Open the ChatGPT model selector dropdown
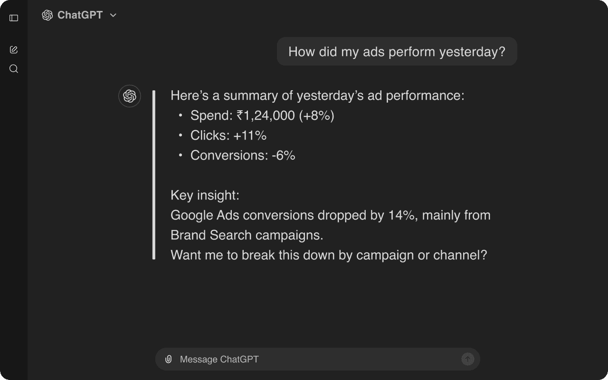The width and height of the screenshot is (608, 380). tap(79, 15)
